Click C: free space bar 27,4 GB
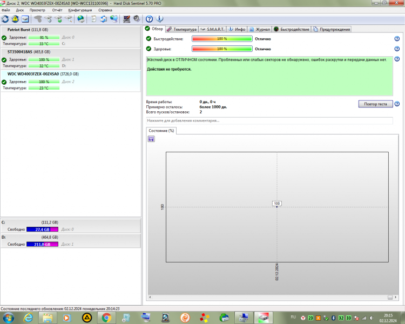This screenshot has height=324, width=405. coord(42,230)
